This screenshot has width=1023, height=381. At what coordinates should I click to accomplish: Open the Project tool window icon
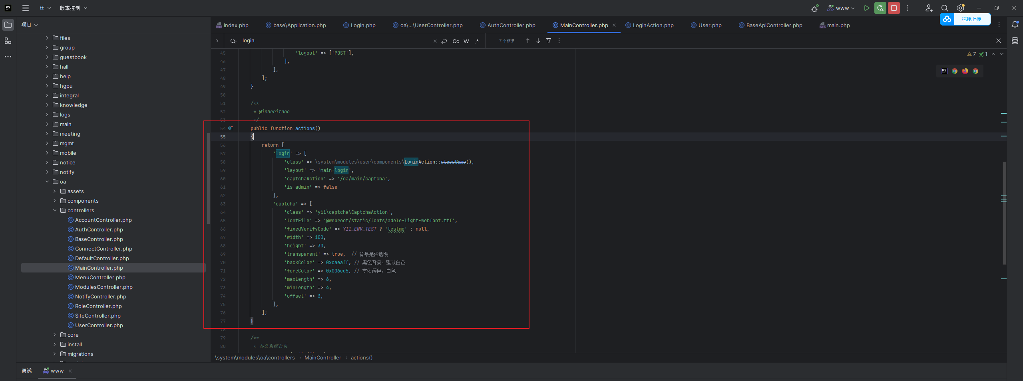point(8,25)
